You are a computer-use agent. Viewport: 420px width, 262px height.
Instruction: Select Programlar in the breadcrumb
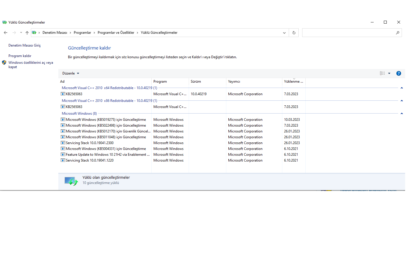pos(82,33)
